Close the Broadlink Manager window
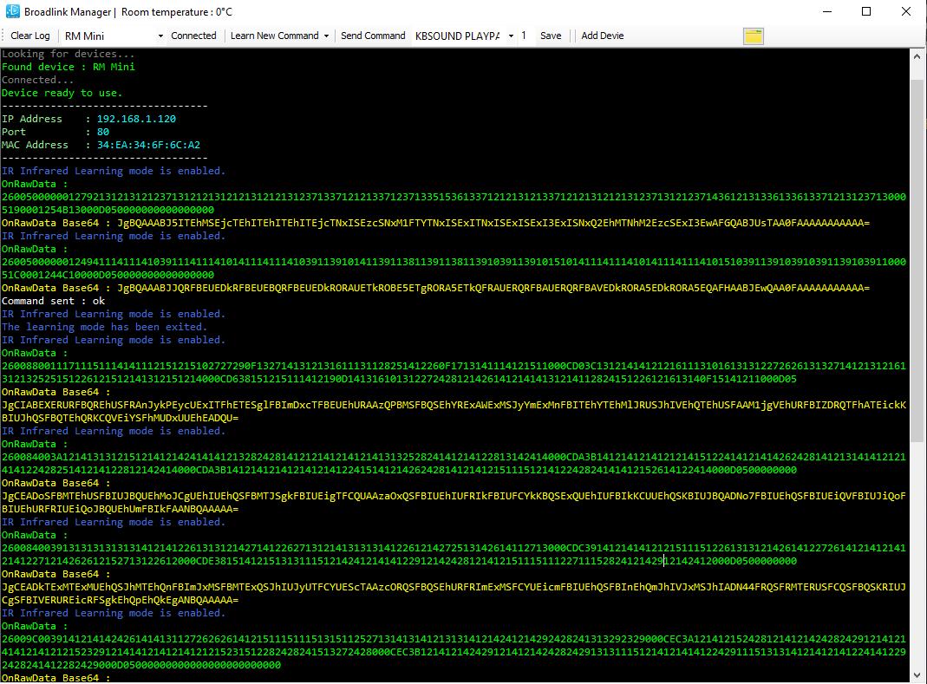The image size is (927, 684). (x=906, y=12)
